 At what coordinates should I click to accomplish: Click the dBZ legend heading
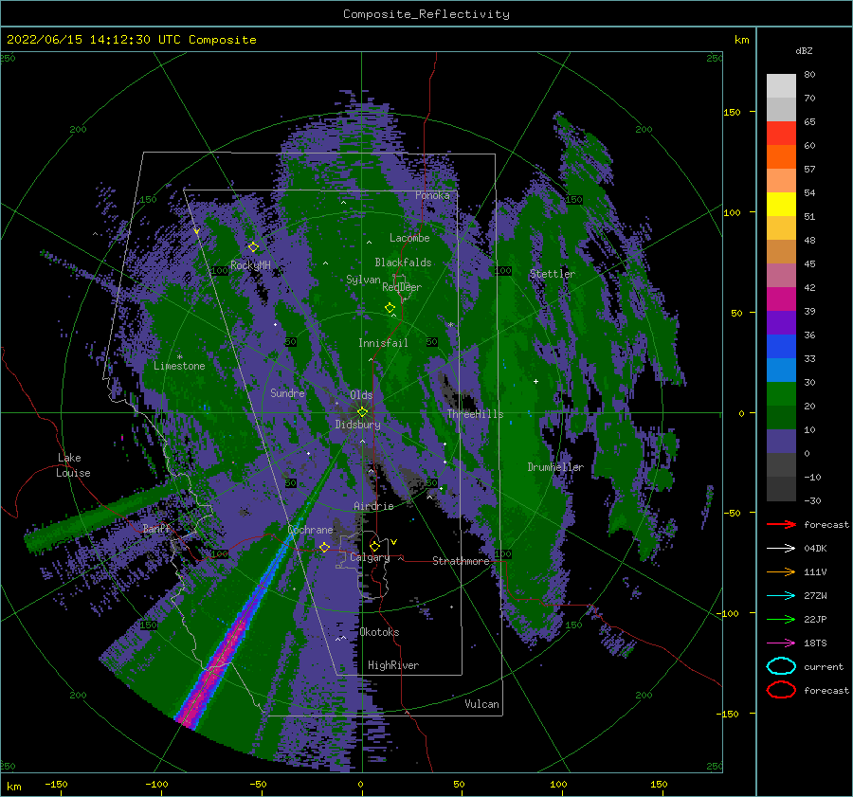[804, 51]
